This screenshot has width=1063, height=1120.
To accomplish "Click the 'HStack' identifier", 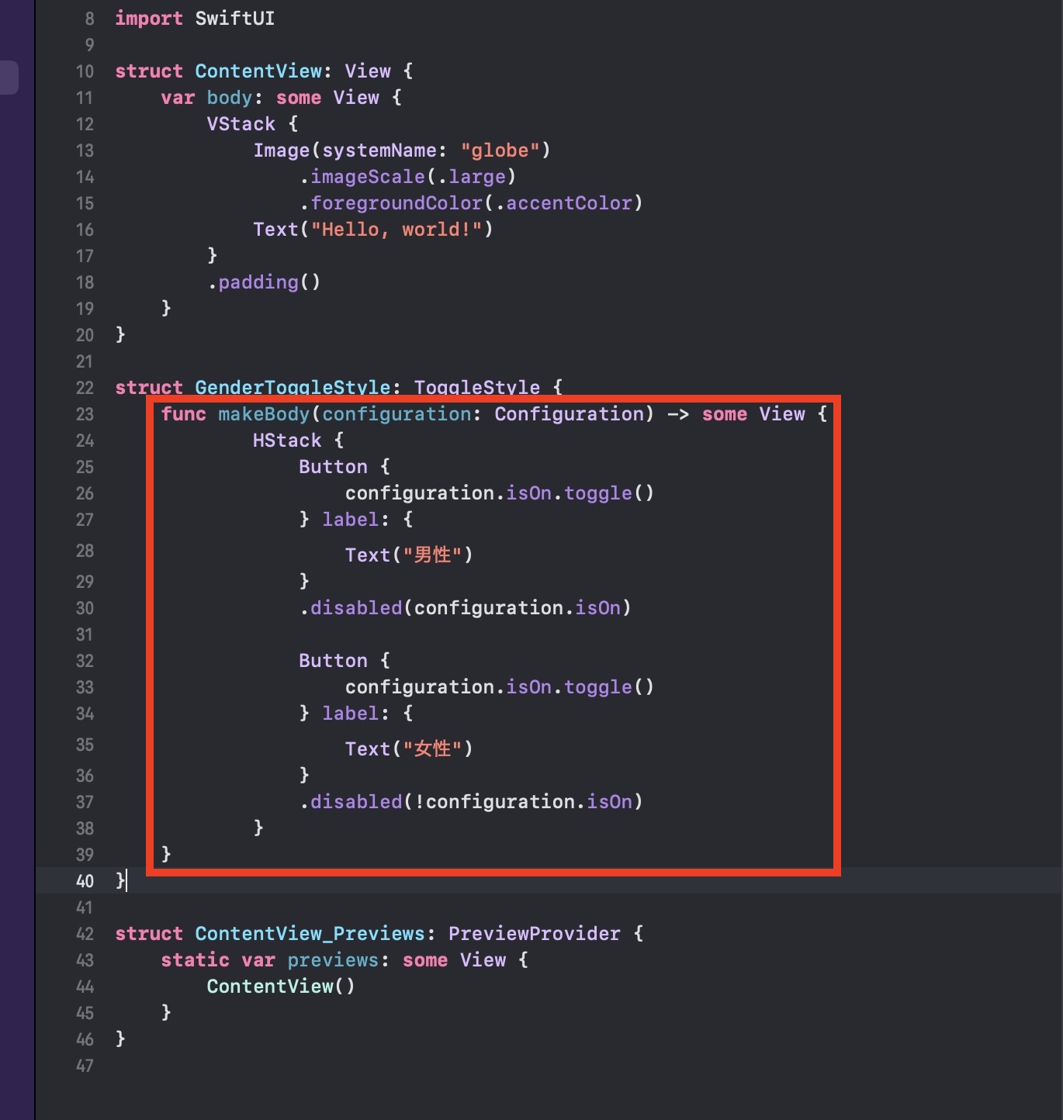I will click(x=287, y=441).
